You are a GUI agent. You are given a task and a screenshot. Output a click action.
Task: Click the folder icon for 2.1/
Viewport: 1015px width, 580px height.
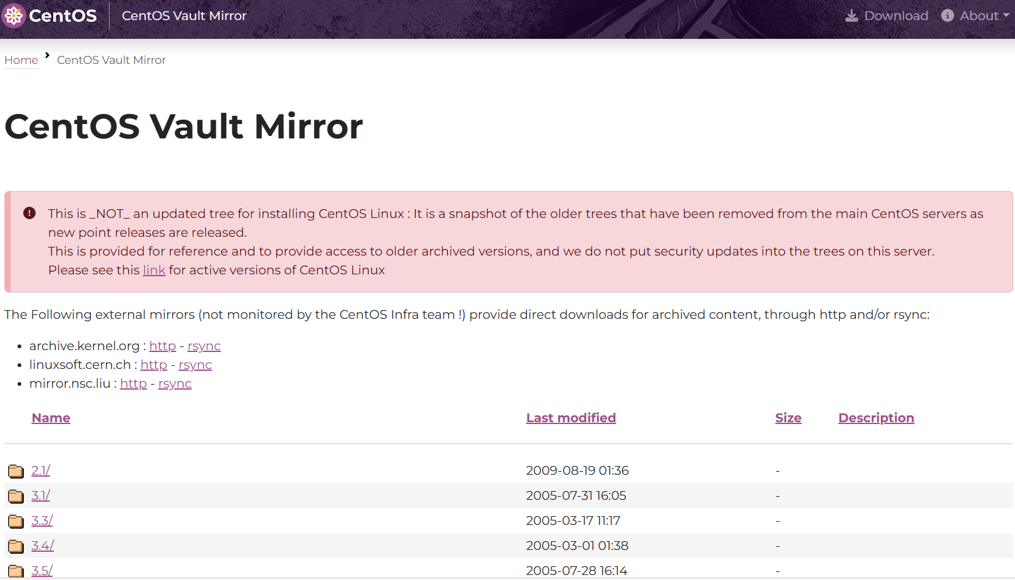(16, 471)
